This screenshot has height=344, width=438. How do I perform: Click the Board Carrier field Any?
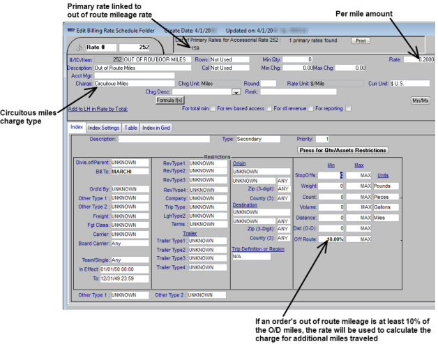tap(130, 244)
